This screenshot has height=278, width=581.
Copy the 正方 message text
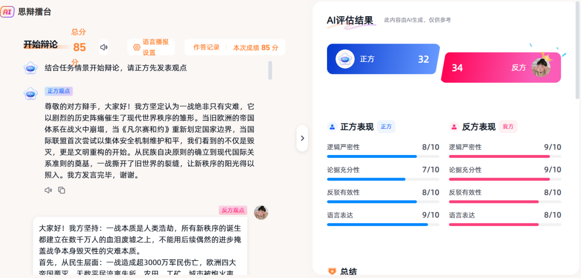pos(61,190)
